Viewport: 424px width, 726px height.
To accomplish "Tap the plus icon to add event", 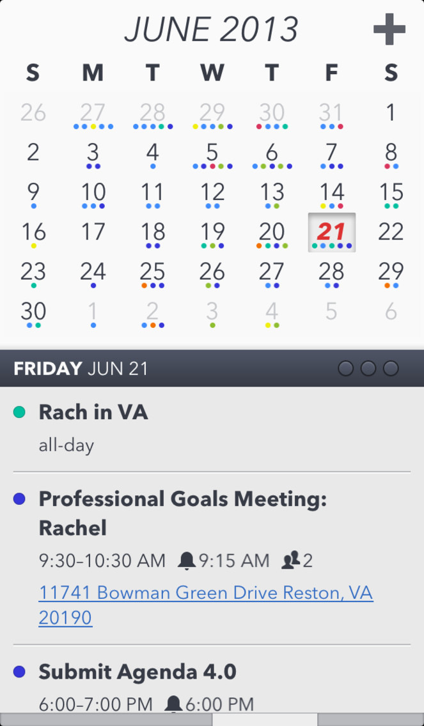I will pyautogui.click(x=389, y=29).
